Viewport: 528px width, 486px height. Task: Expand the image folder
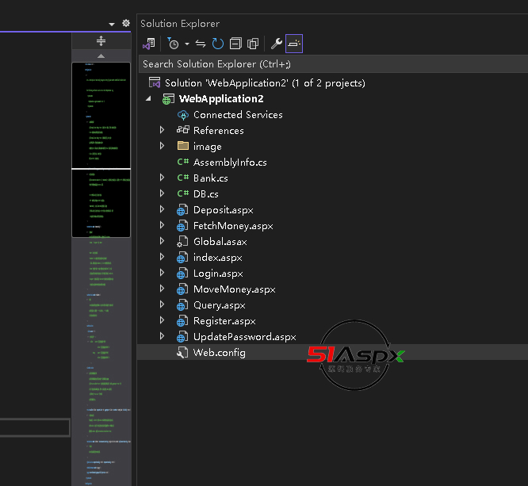point(162,146)
